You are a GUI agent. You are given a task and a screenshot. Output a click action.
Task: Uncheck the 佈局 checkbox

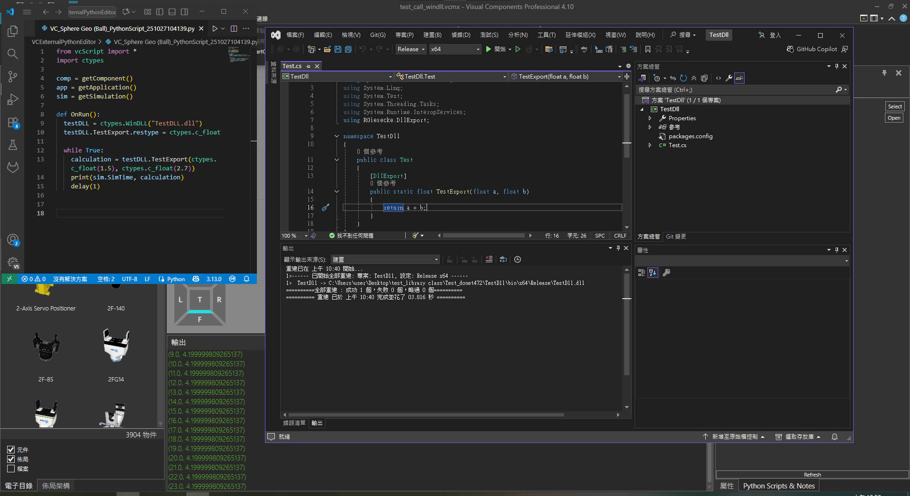11,459
